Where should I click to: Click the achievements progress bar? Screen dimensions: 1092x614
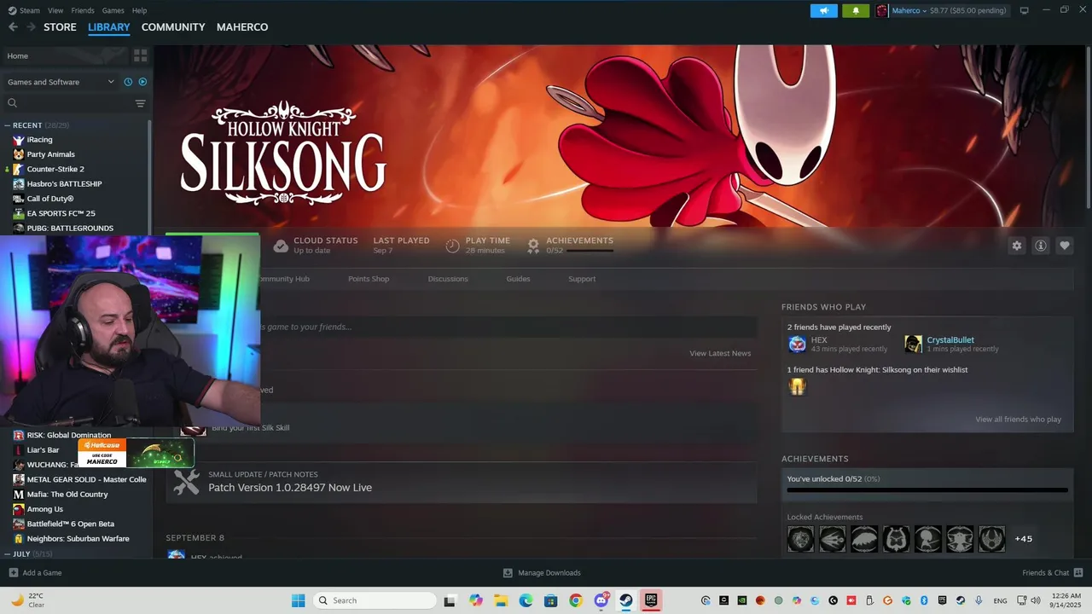tap(927, 490)
